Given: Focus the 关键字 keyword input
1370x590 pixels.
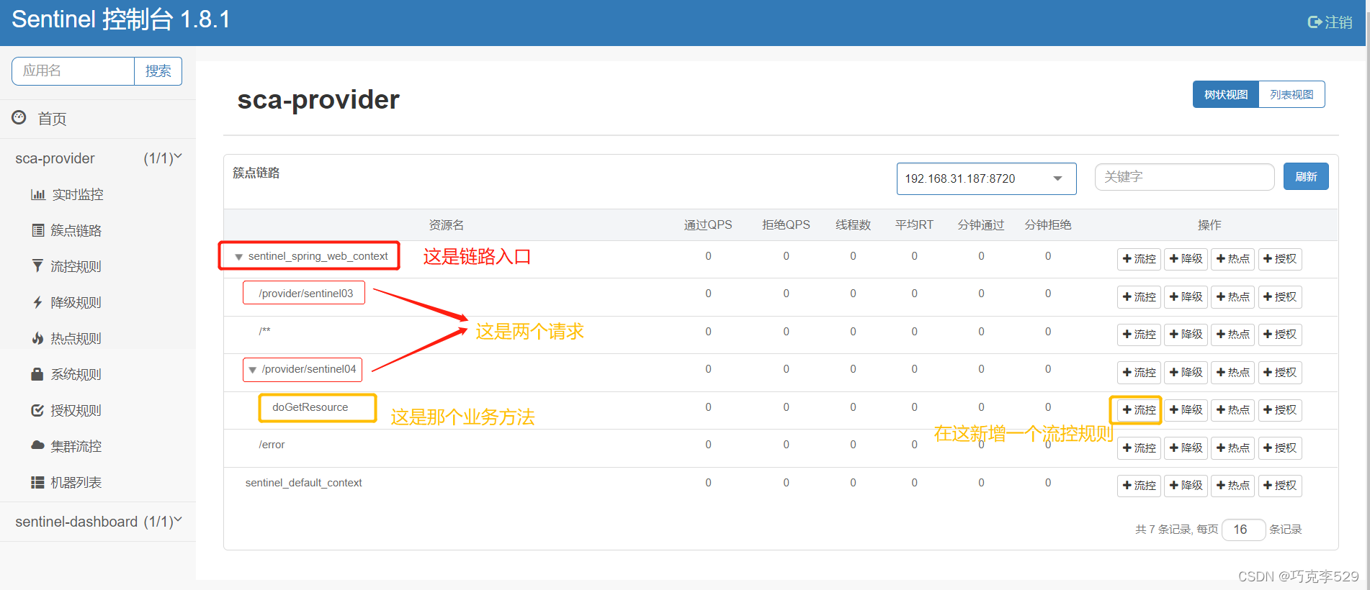Looking at the screenshot, I should tap(1184, 177).
